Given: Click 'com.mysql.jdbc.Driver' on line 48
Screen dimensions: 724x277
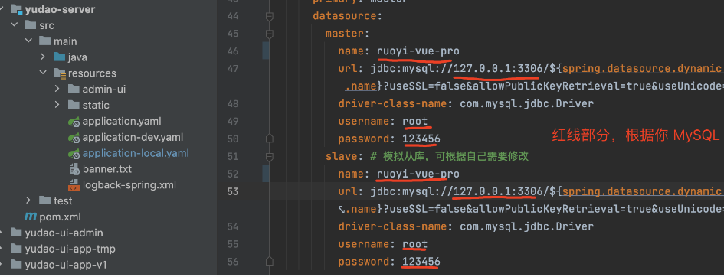Looking at the screenshot, I should (x=526, y=104).
